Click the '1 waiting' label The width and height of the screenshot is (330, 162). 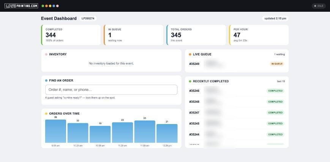pos(279,54)
